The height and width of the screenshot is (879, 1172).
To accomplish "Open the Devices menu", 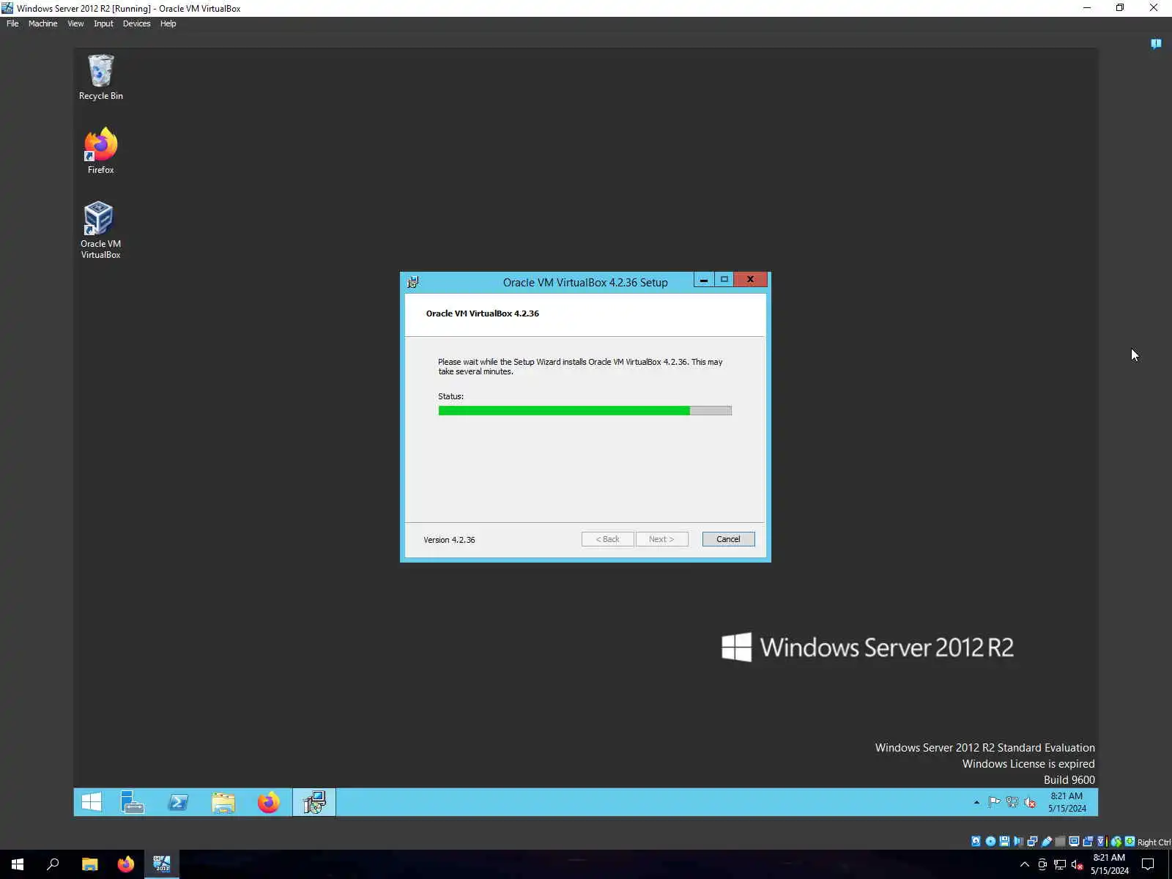I will click(x=136, y=23).
